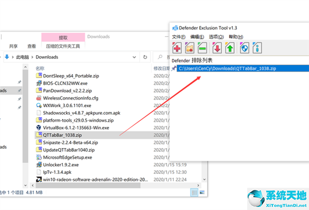This screenshot has width=309, height=210.
Task: Open the 压缩的文件夹工具 tab
Action: click(x=63, y=46)
